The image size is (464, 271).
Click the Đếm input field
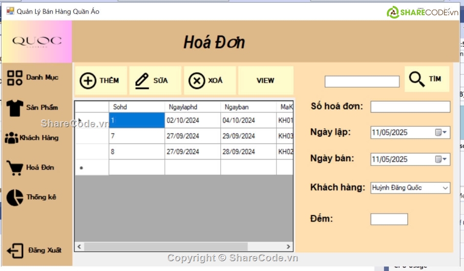tap(389, 220)
